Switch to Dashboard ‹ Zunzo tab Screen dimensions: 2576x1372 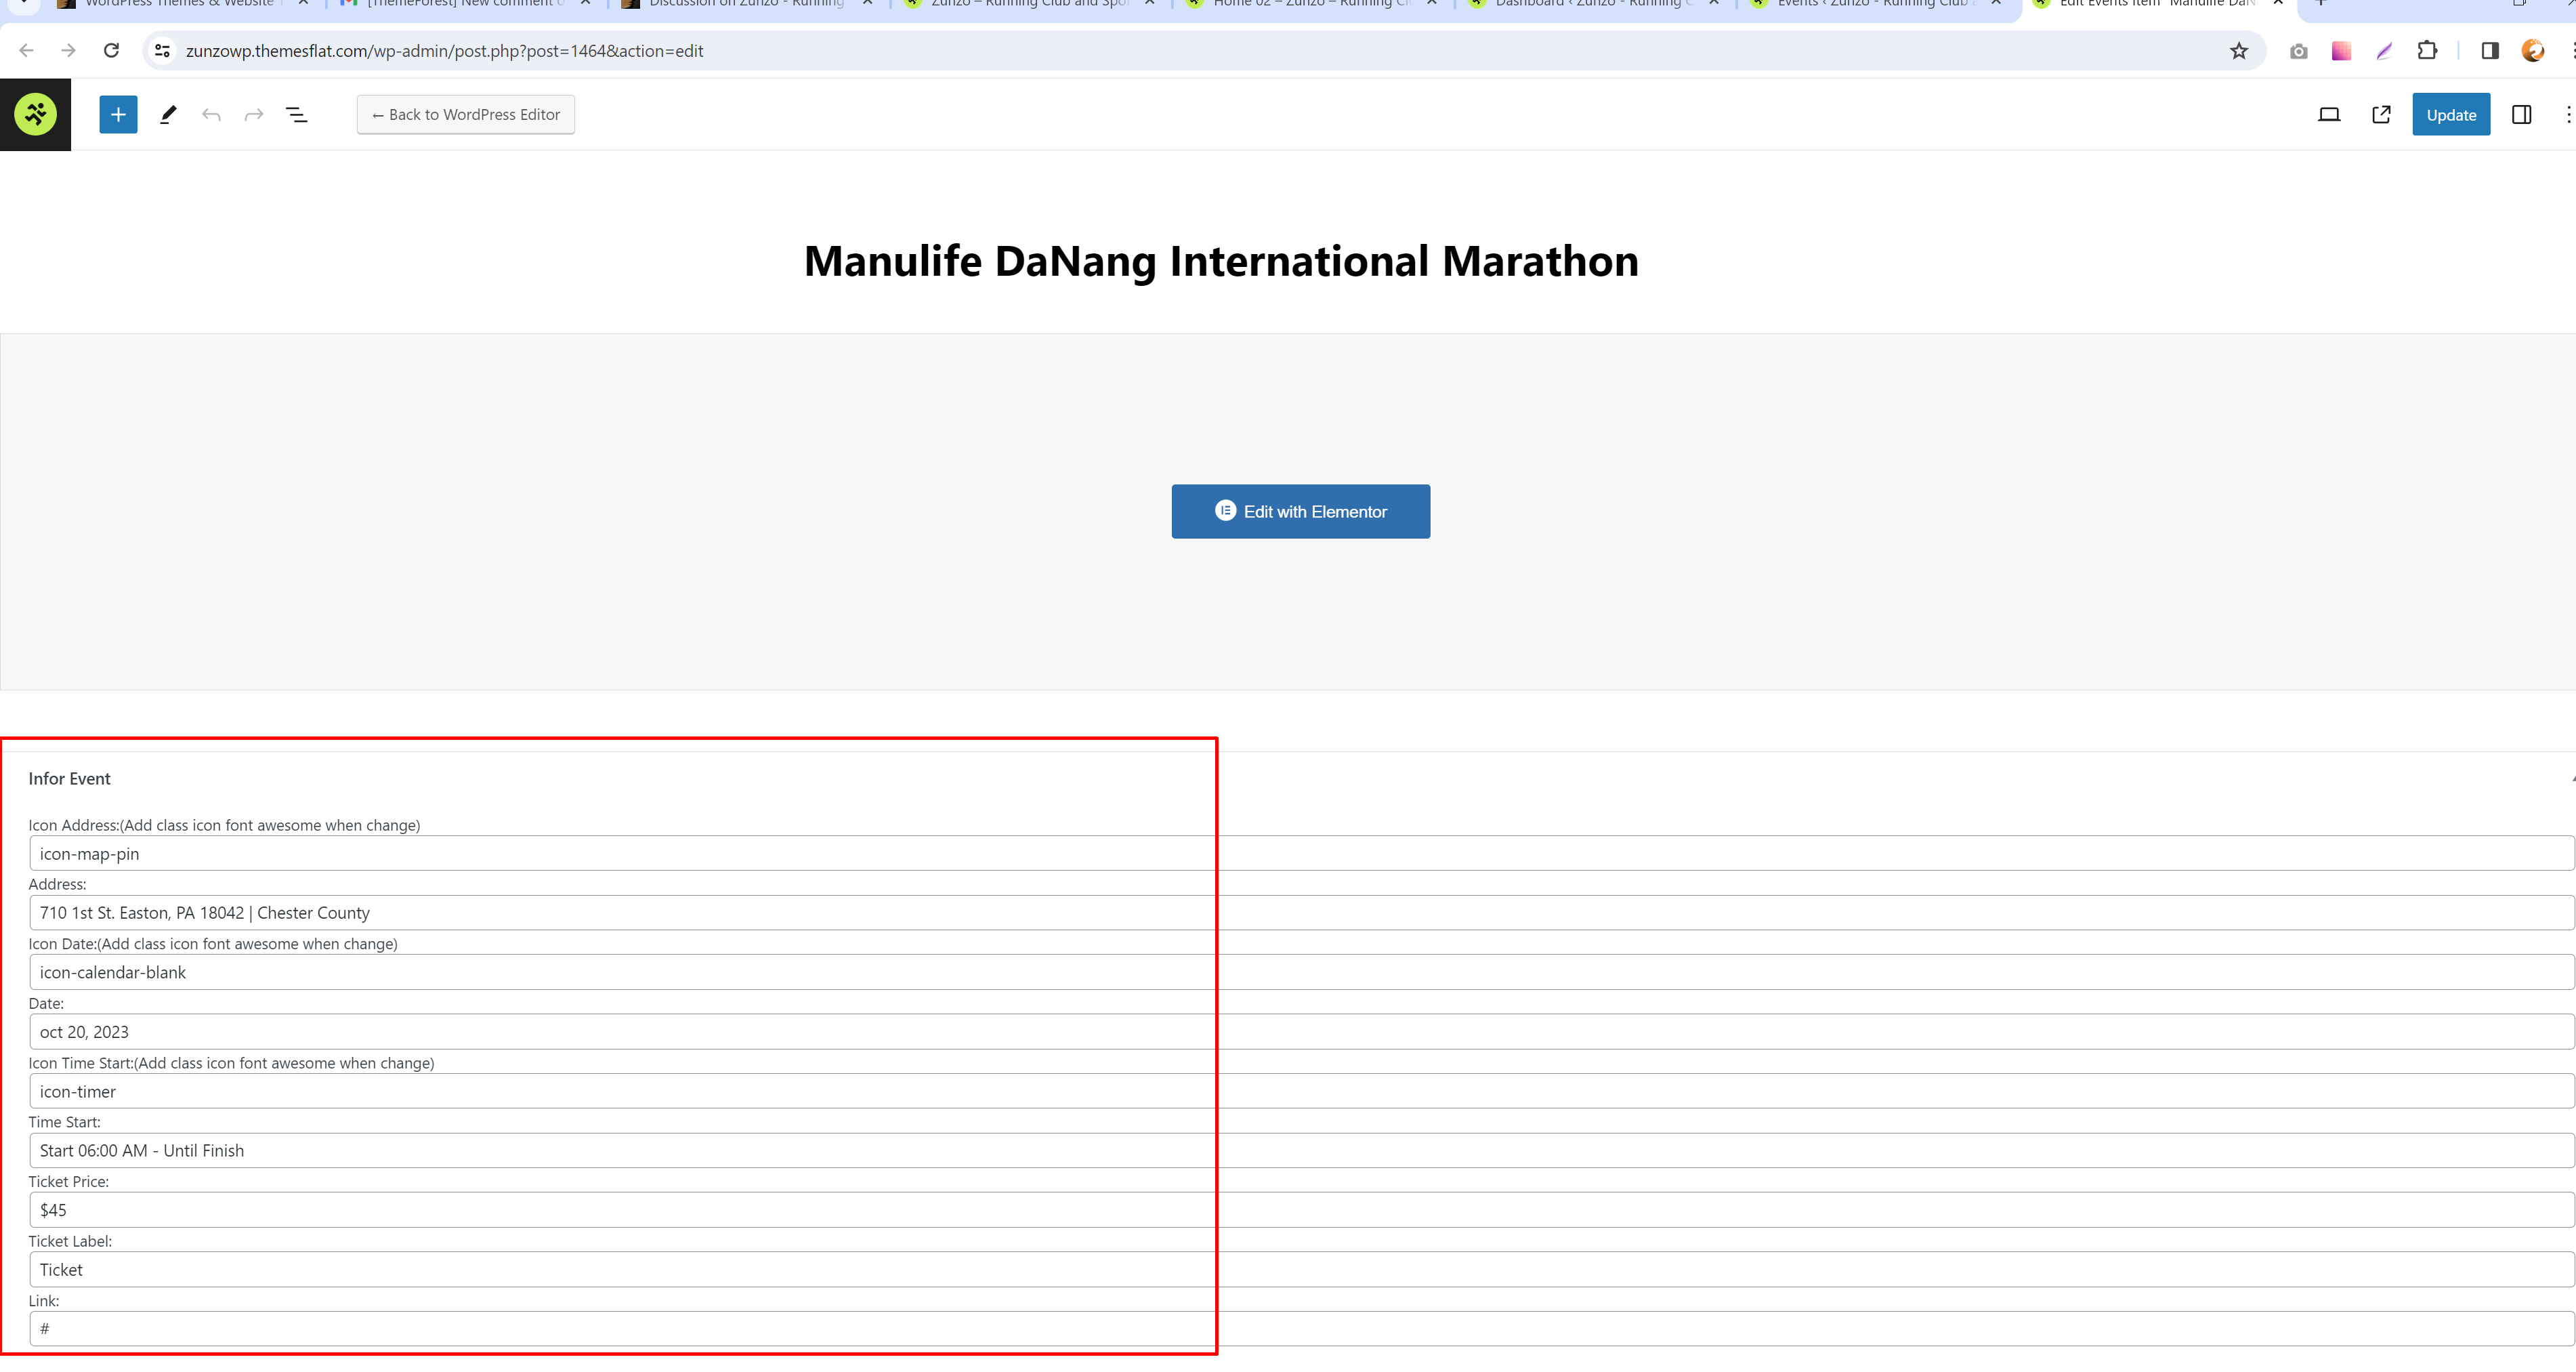(1594, 5)
